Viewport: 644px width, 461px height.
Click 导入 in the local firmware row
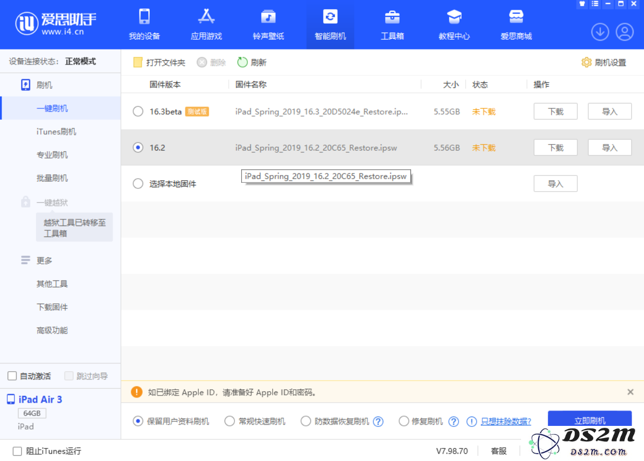(555, 184)
